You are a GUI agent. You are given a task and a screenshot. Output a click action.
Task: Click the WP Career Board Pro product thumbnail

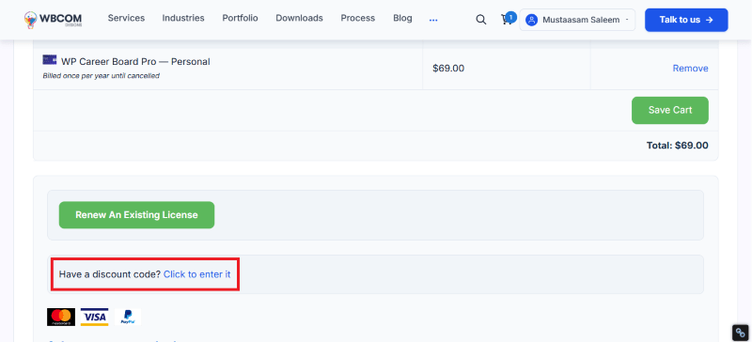pyautogui.click(x=50, y=59)
